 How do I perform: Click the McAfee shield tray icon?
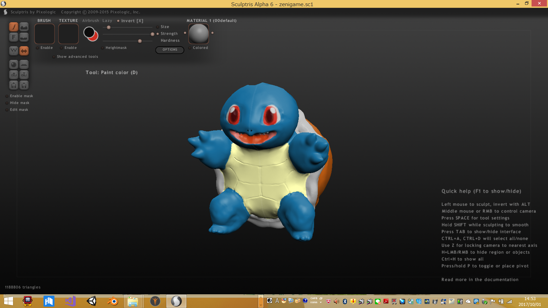pyautogui.click(x=328, y=301)
